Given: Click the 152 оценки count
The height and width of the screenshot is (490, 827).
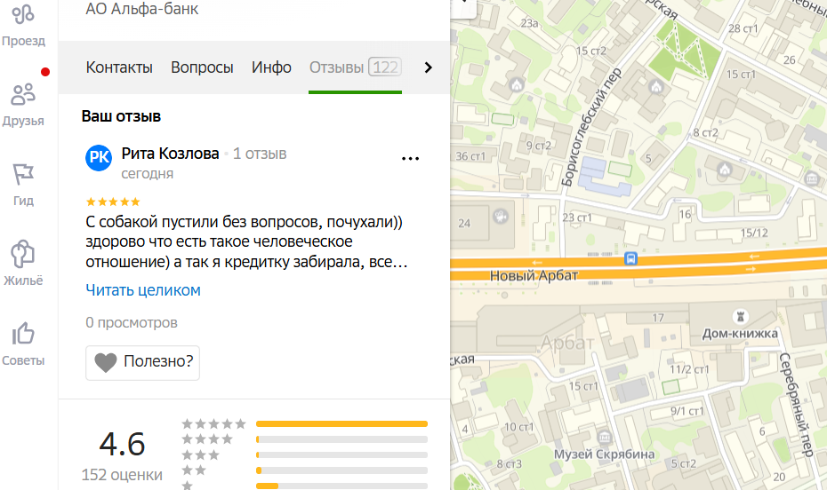Looking at the screenshot, I should tap(122, 475).
